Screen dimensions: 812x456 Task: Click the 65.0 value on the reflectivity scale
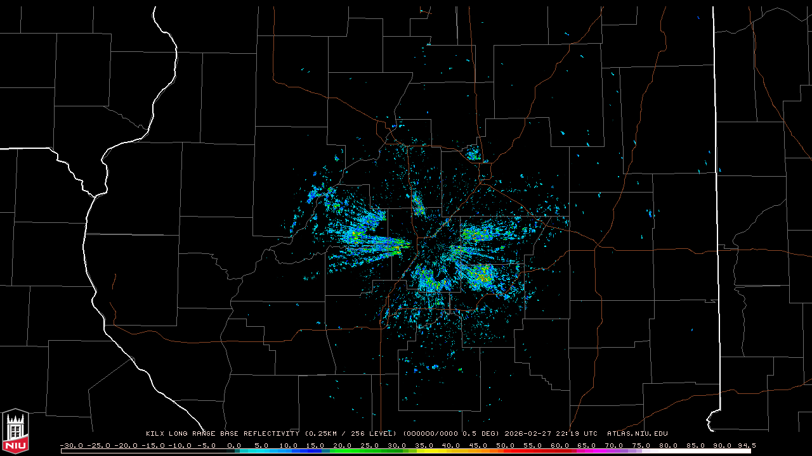pyautogui.click(x=587, y=445)
